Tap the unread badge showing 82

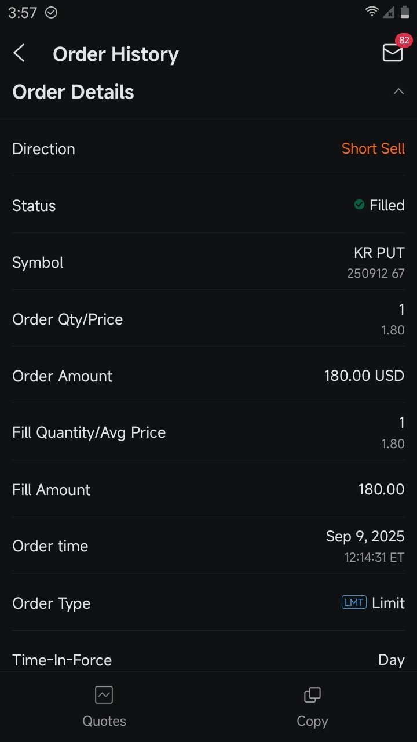[x=404, y=41]
